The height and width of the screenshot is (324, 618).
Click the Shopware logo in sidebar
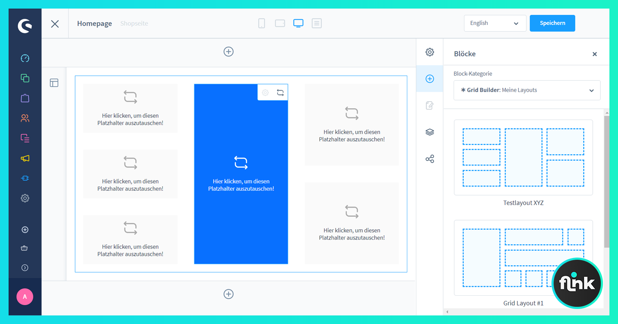coord(25,26)
